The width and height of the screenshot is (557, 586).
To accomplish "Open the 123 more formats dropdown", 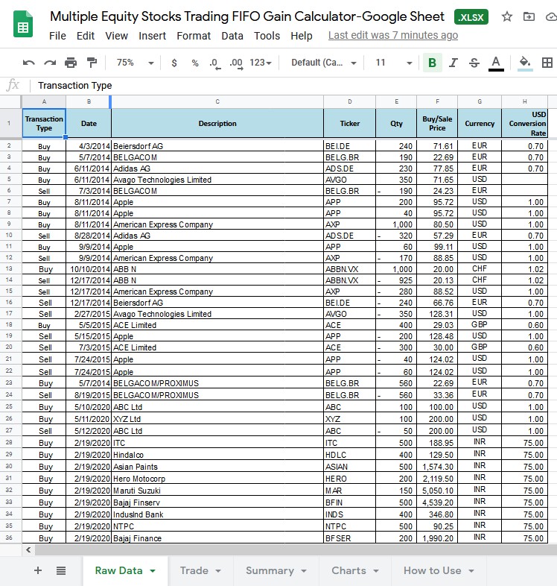I will 261,63.
